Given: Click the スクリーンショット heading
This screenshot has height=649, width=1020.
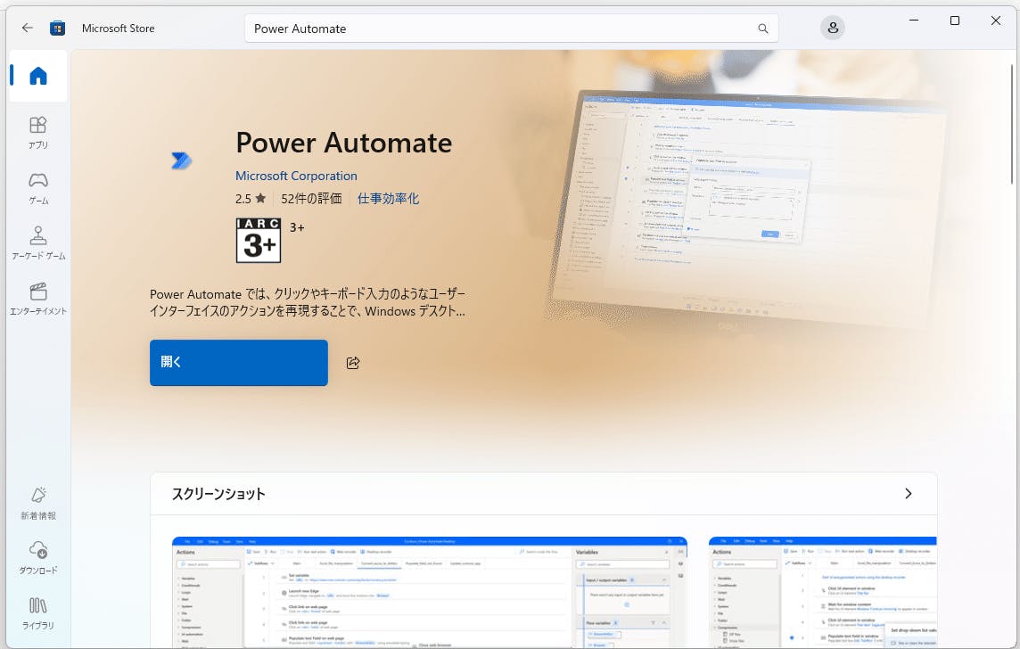Looking at the screenshot, I should click(218, 494).
